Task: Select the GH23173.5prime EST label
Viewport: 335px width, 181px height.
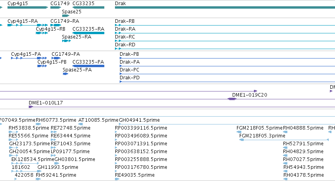Action: point(30,144)
